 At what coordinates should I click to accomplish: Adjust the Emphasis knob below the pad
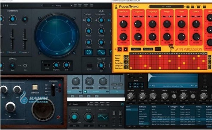[56, 65]
